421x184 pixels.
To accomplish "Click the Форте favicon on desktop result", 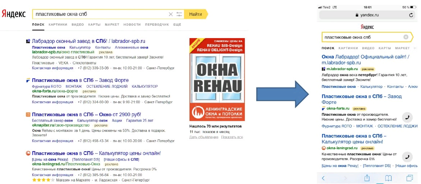I will (x=28, y=80).
